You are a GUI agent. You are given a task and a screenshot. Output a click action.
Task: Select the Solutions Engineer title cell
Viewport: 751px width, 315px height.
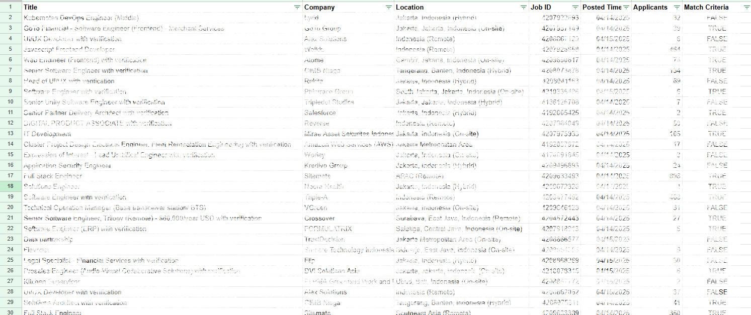tap(162, 186)
